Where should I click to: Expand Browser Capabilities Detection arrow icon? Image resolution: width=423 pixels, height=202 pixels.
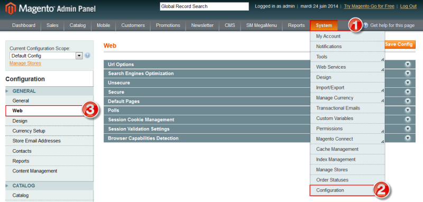click(408, 138)
